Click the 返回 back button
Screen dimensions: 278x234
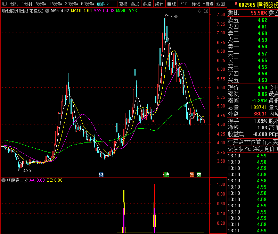(220, 4)
